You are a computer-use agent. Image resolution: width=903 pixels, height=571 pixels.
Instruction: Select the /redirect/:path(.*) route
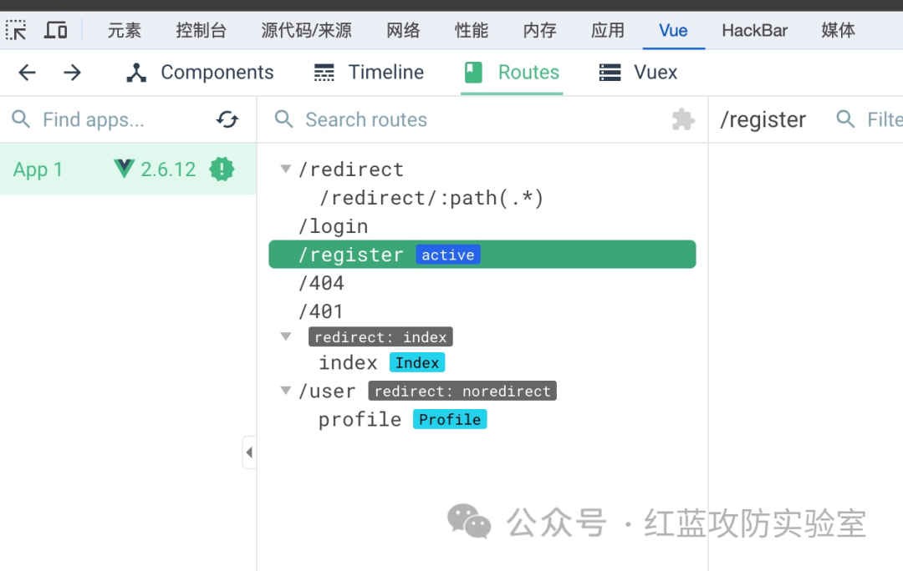tap(431, 198)
